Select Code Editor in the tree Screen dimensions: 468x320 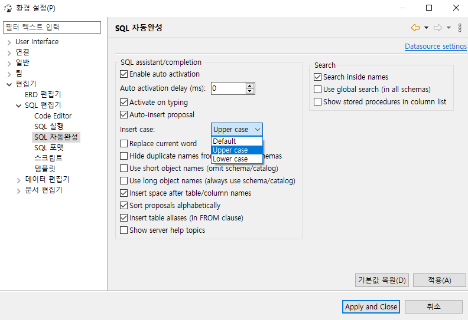[53, 116]
